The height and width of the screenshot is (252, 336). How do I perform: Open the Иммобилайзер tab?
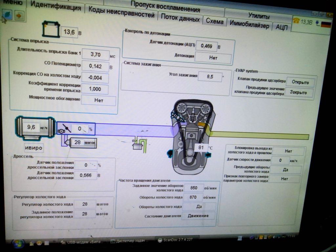pos(249,24)
